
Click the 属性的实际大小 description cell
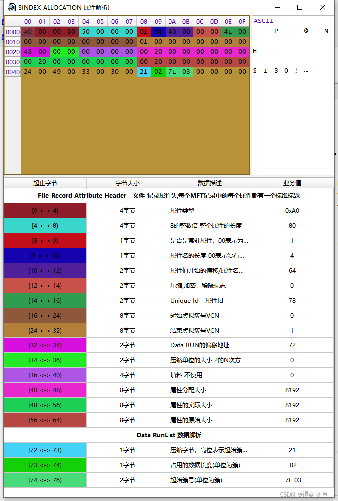pyautogui.click(x=209, y=405)
